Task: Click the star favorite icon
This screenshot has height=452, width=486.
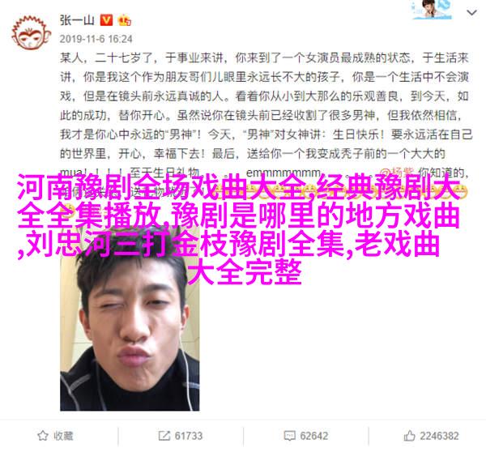Action: (x=42, y=436)
